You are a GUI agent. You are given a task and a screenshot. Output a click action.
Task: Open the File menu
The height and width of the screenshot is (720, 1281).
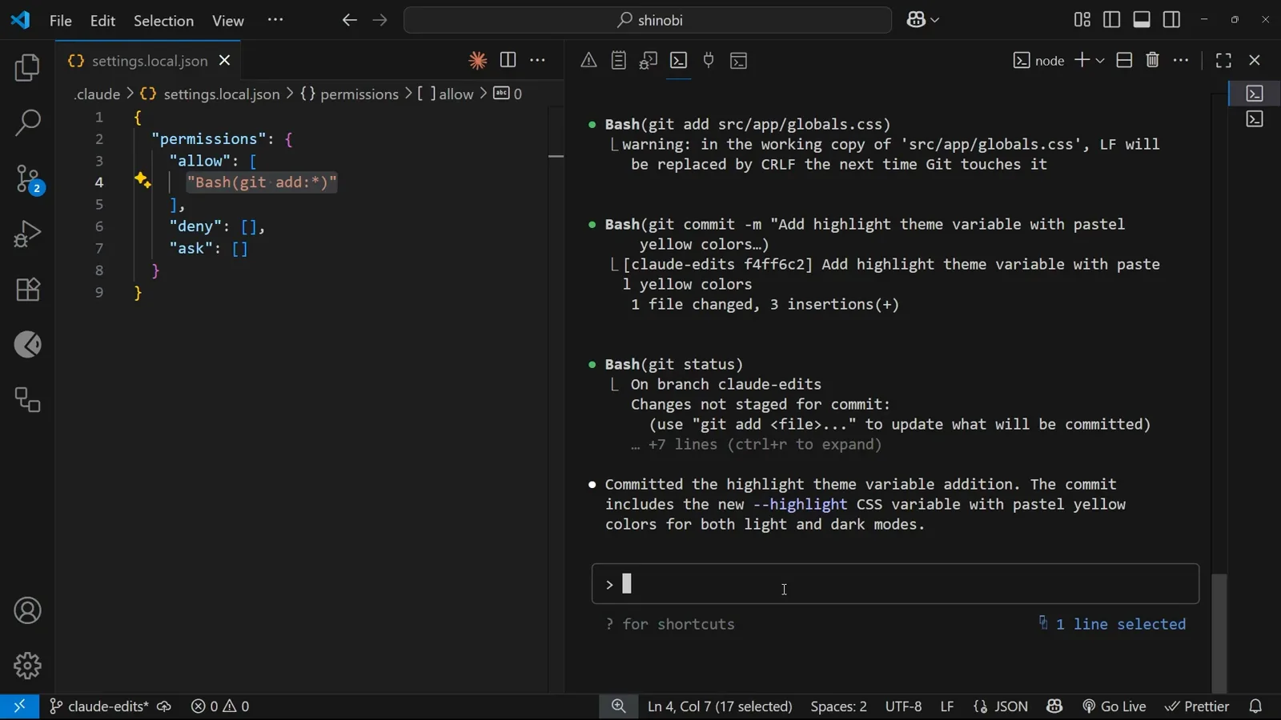click(x=61, y=21)
